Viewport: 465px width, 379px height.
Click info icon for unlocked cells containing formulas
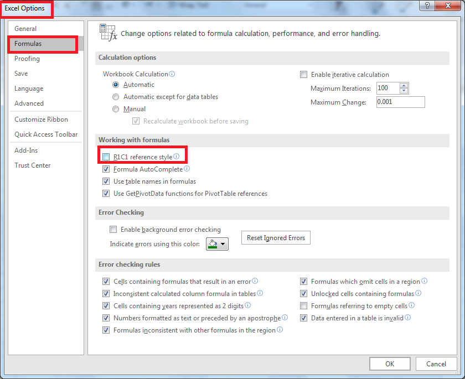[418, 293]
